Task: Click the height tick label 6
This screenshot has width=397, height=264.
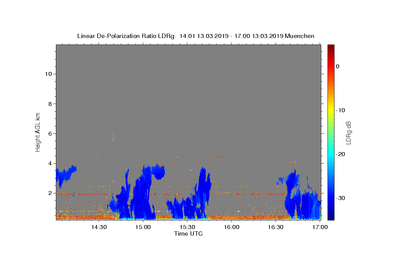Action: (50, 134)
